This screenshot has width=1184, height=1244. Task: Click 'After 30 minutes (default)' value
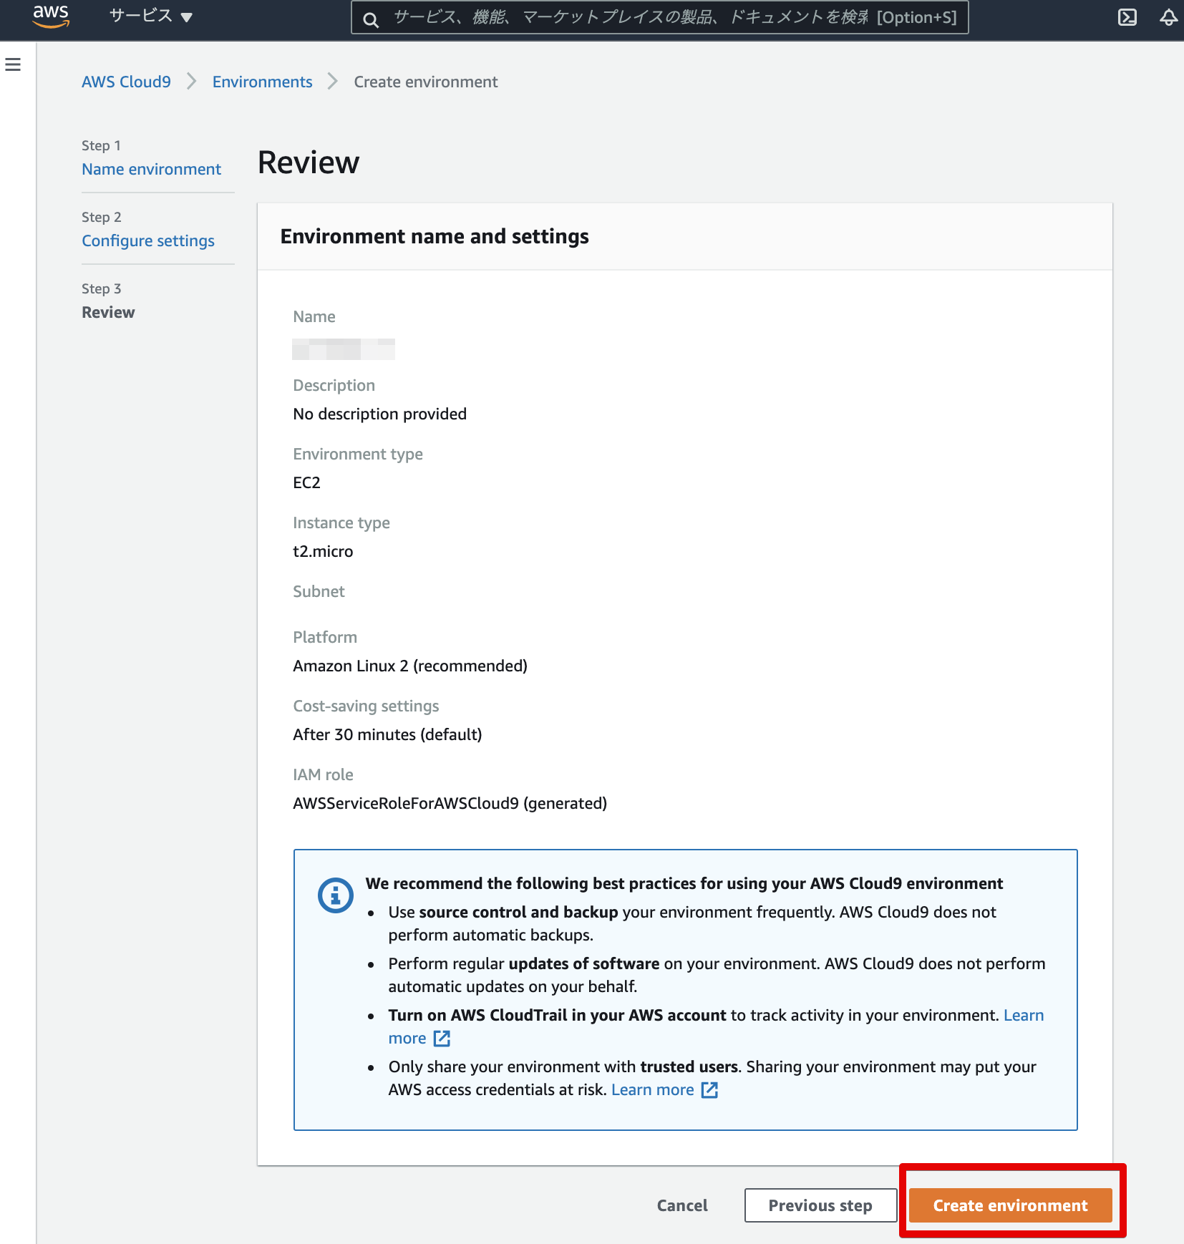click(x=387, y=734)
